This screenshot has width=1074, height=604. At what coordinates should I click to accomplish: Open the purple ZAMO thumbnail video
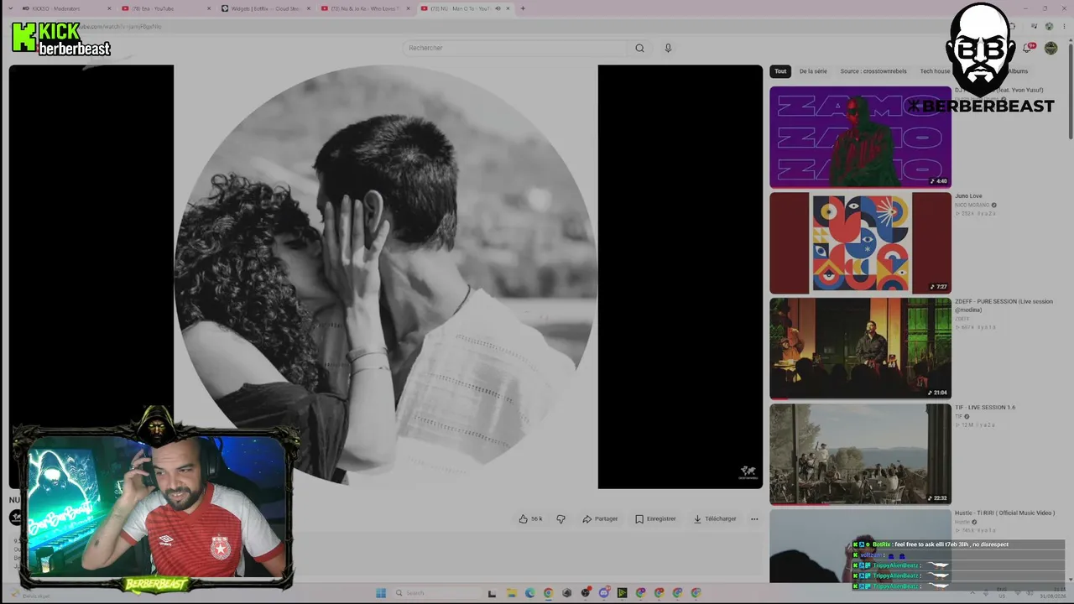coord(860,137)
